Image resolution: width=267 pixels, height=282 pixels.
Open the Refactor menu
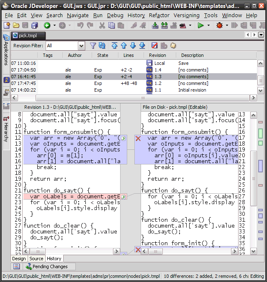pos(159,15)
